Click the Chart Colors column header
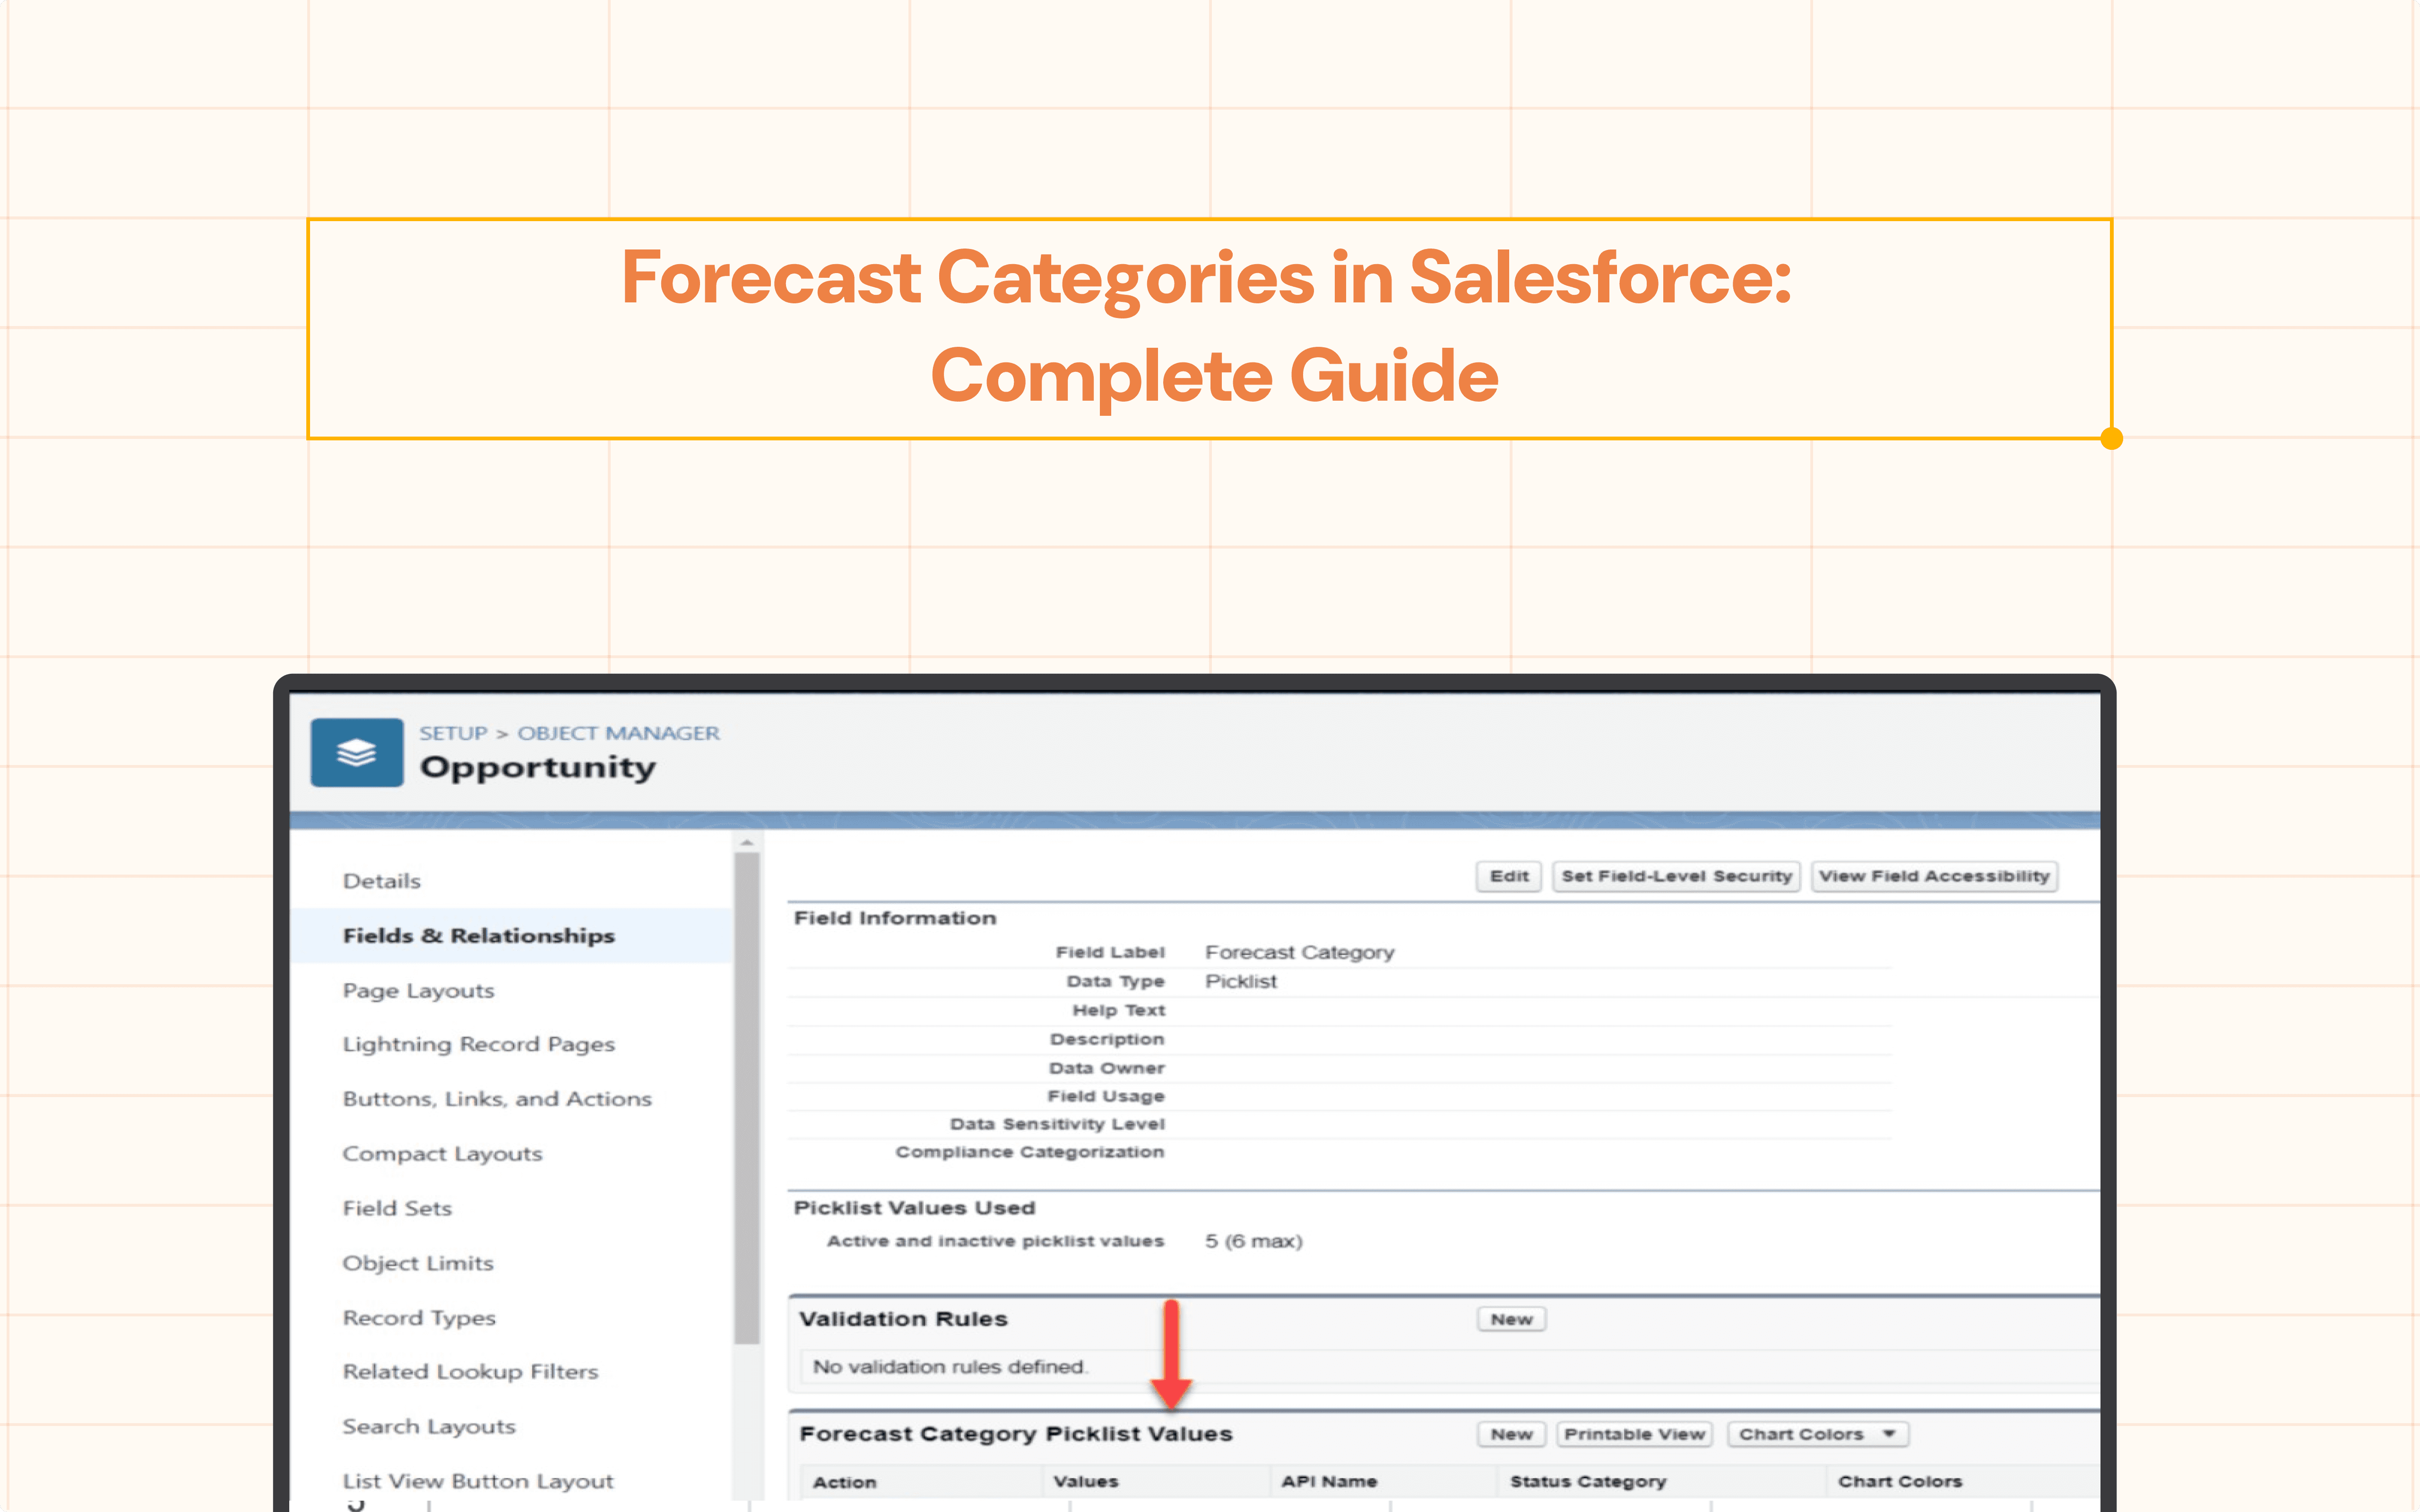2420x1512 pixels. pos(1900,1482)
